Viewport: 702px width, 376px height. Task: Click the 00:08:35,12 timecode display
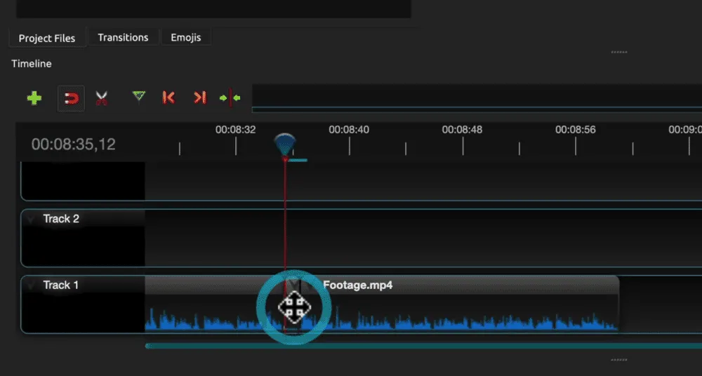point(74,145)
